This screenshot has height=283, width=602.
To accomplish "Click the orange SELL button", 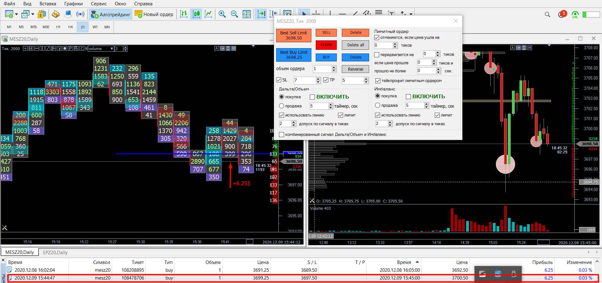I will tap(326, 33).
